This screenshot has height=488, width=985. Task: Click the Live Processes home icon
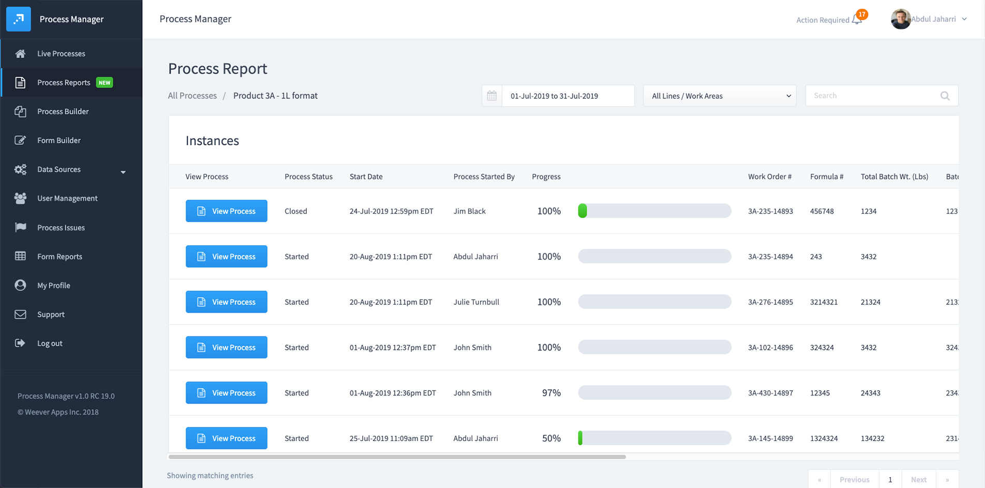coord(20,54)
